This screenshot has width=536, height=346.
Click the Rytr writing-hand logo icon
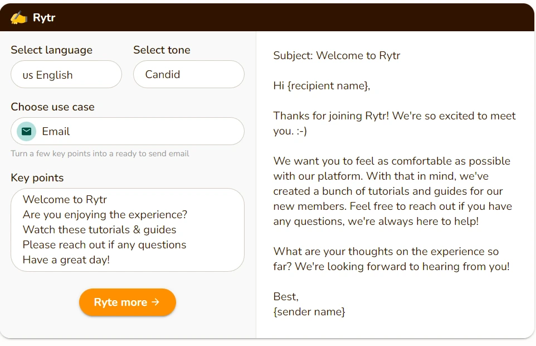coord(18,18)
